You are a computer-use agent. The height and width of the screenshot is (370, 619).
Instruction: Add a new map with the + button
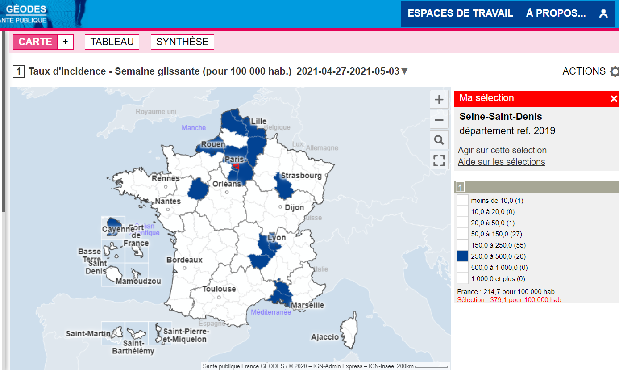(x=65, y=42)
